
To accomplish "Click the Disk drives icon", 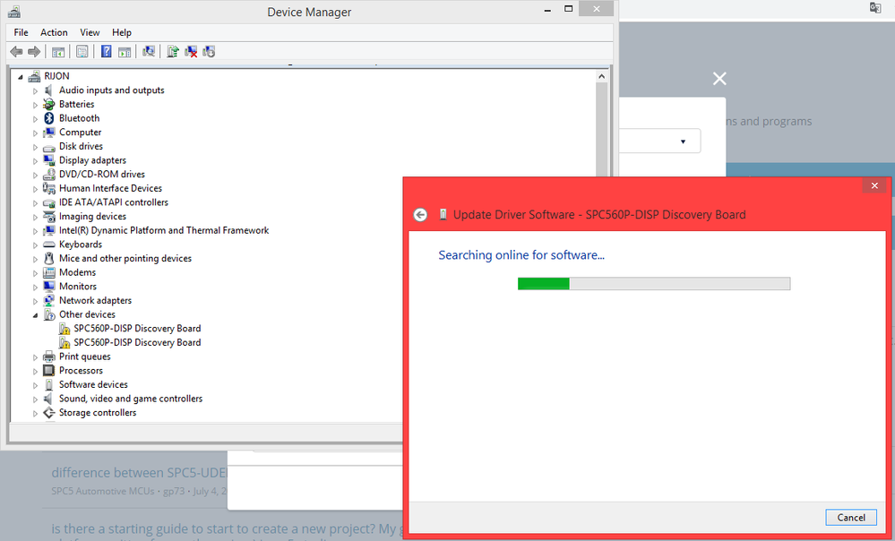I will tap(49, 147).
